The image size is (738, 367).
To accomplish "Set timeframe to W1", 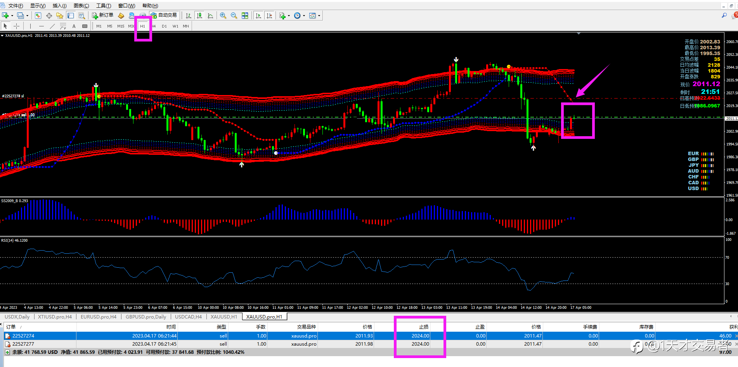I will tap(175, 26).
